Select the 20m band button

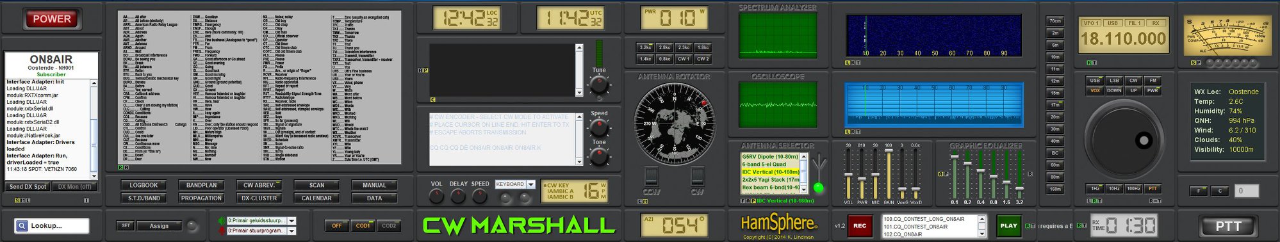[1055, 117]
